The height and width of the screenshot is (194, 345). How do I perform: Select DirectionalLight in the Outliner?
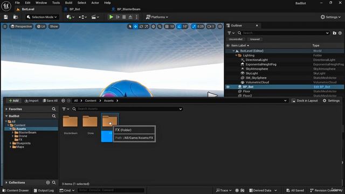pos(257,60)
